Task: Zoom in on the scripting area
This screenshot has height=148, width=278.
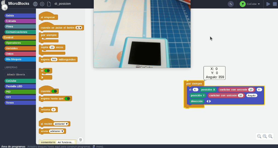Action: coord(270,136)
